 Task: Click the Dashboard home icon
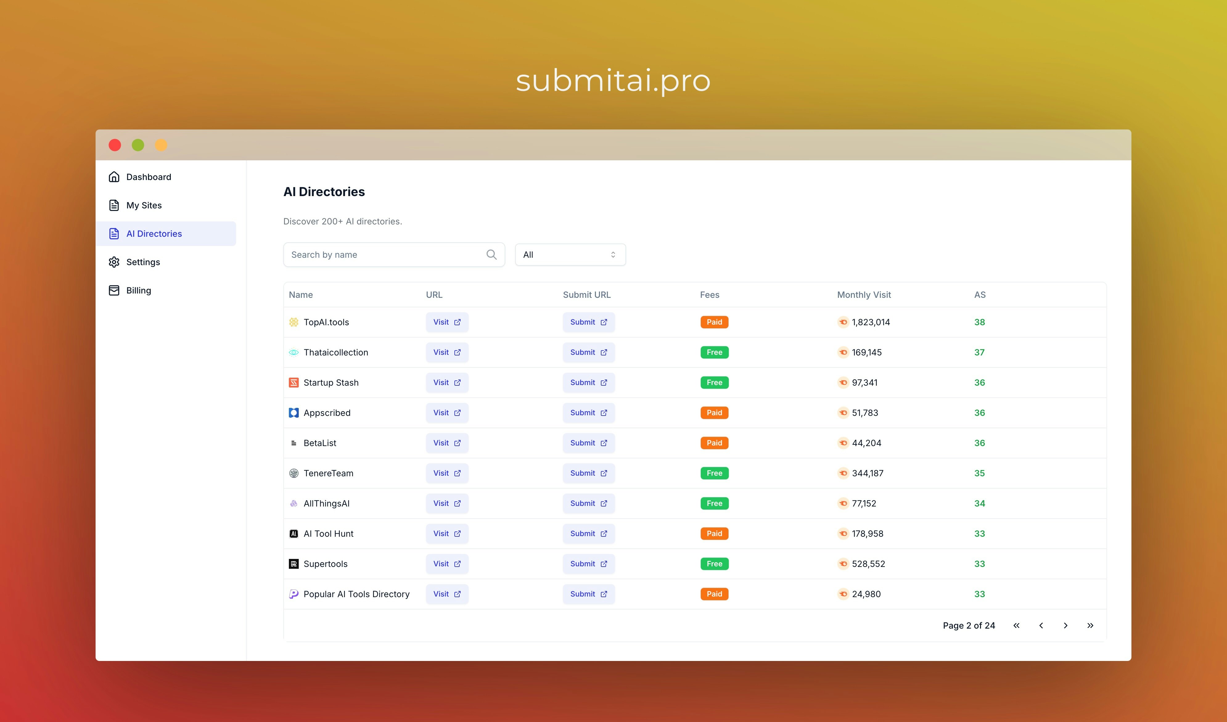click(x=114, y=177)
